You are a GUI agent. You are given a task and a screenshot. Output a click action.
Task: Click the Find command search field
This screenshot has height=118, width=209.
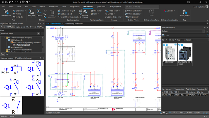point(142,7)
